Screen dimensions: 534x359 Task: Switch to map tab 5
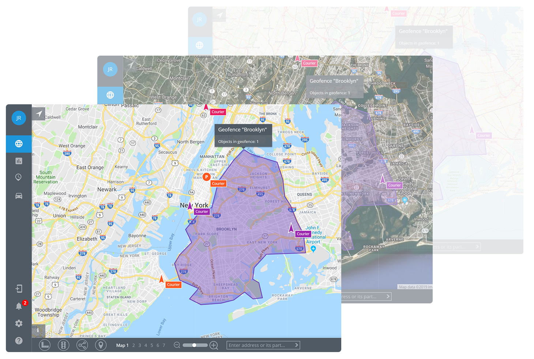coord(152,345)
